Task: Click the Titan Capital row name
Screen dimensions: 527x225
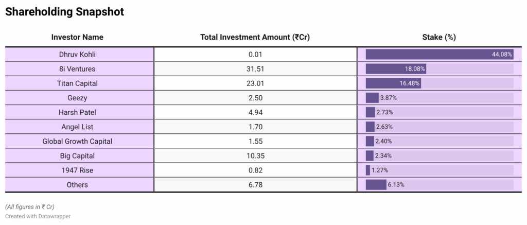Action: [x=78, y=83]
